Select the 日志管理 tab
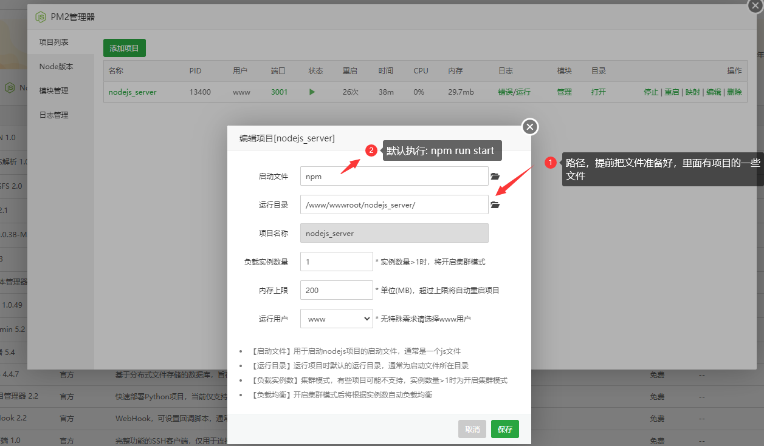Image resolution: width=764 pixels, height=446 pixels. (53, 115)
